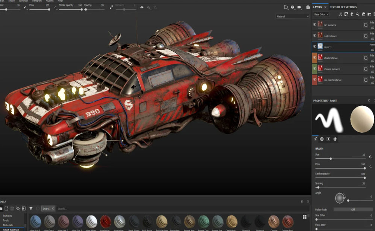Viewport: 375px width, 231px height.
Task: Click the camera screenshot icon in viewport toolbar
Action: pyautogui.click(x=308, y=7)
